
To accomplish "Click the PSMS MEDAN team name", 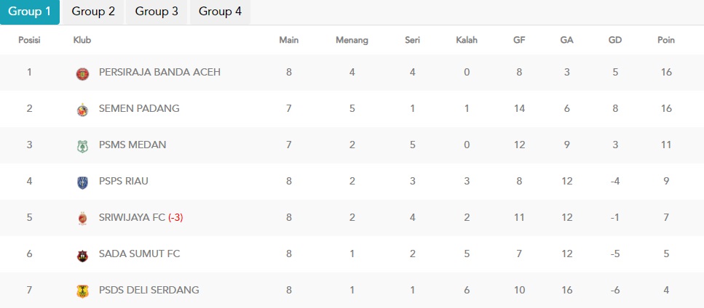I will tap(133, 145).
